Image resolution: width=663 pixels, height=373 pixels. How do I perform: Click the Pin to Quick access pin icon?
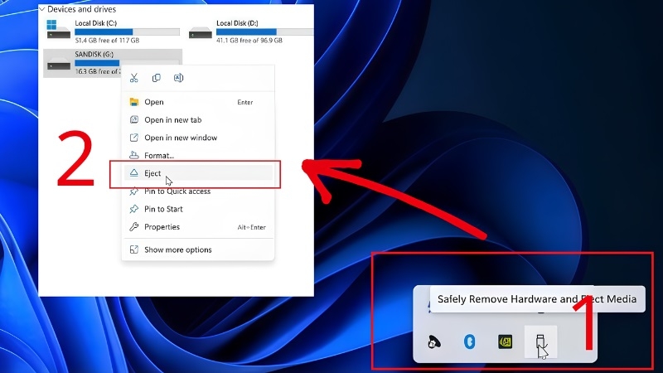pos(134,191)
